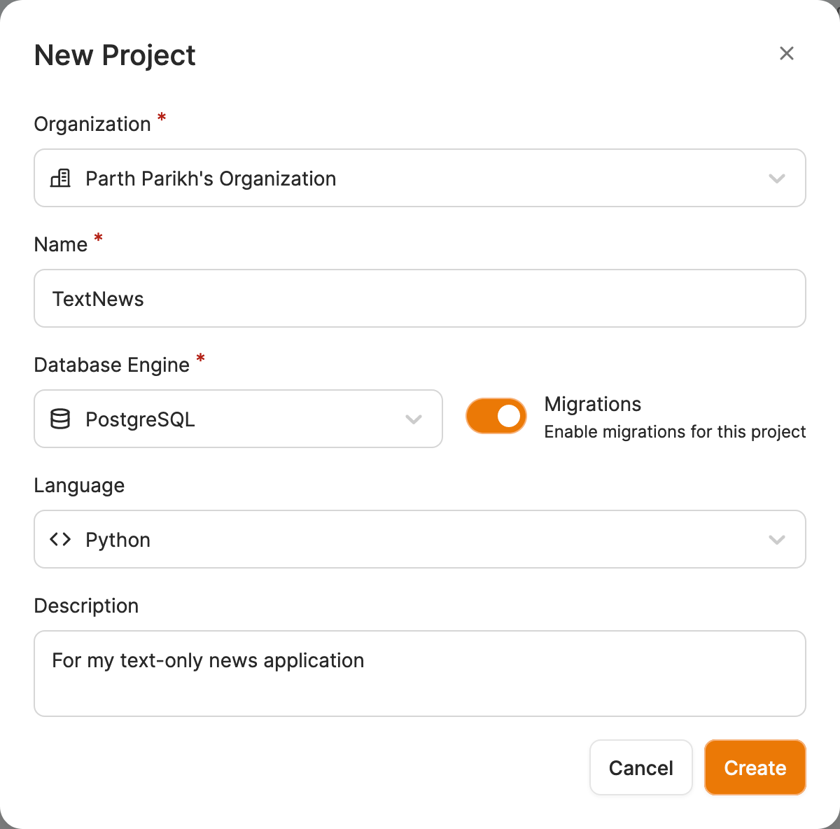Click the building icon in Organization field

coord(61,179)
